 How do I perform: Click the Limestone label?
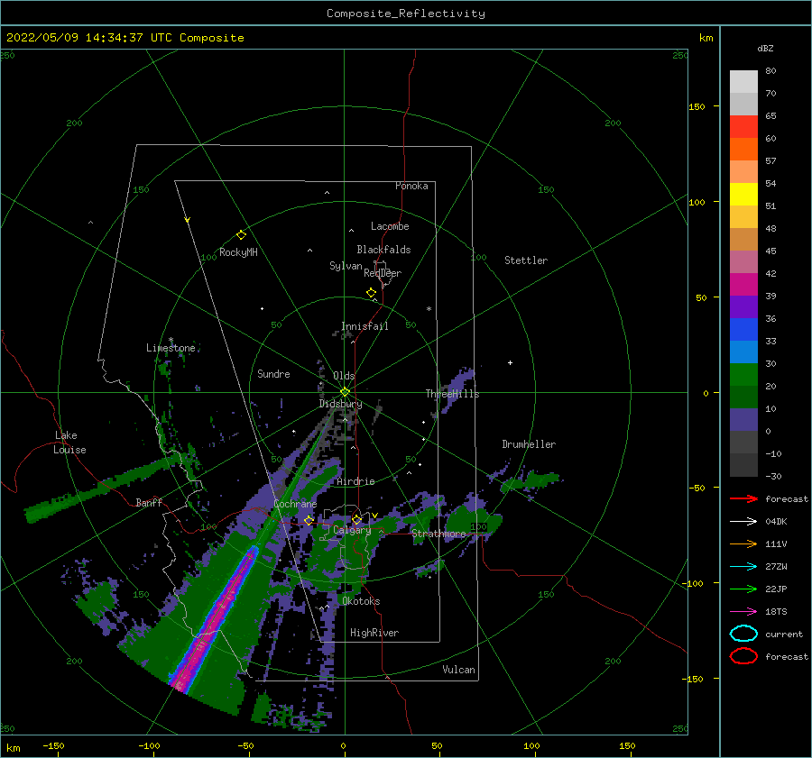(171, 348)
